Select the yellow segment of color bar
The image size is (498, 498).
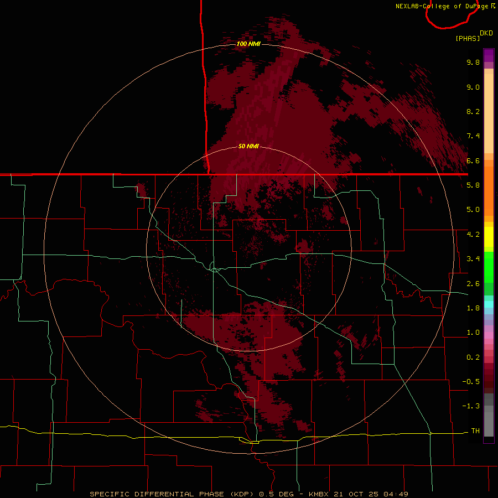pos(489,237)
